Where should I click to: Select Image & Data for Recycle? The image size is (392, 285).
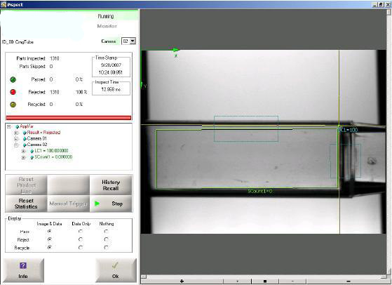click(50, 248)
